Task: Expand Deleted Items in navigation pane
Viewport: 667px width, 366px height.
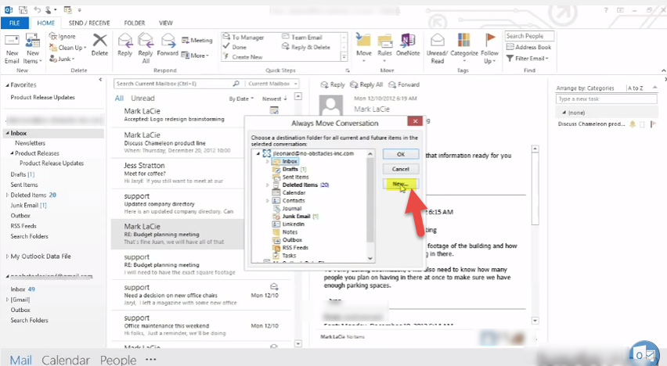Action: pyautogui.click(x=7, y=195)
